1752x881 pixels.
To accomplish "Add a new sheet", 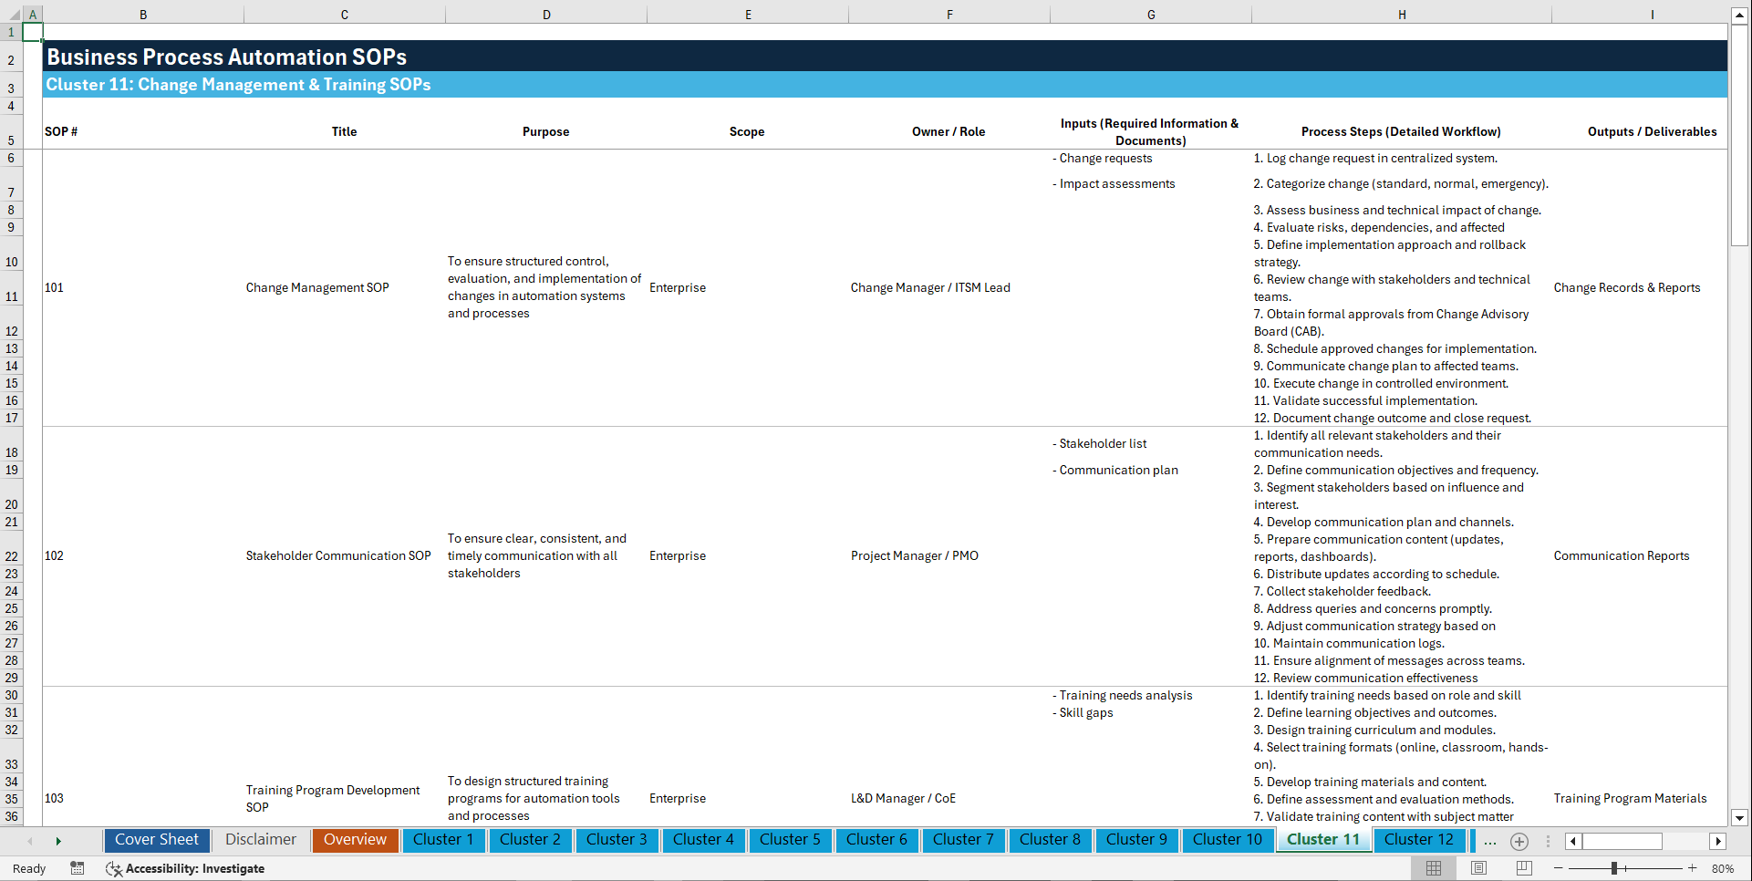I will coord(1519,841).
